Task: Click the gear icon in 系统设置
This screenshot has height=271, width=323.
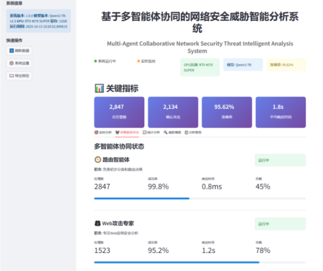Action: [x=12, y=63]
